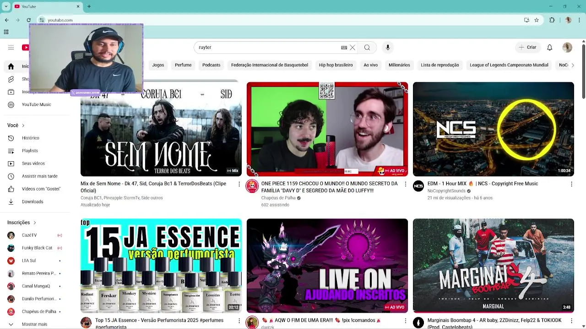The image size is (586, 329).
Task: Expand the Inscrições section chevron
Action: point(34,223)
